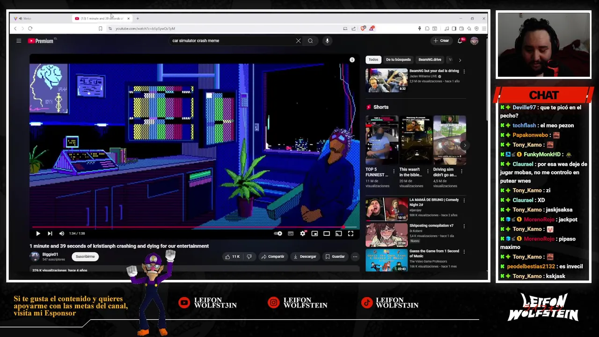The width and height of the screenshot is (599, 337).
Task: Open the YouTube hamburger guide menu
Action: pyautogui.click(x=19, y=41)
